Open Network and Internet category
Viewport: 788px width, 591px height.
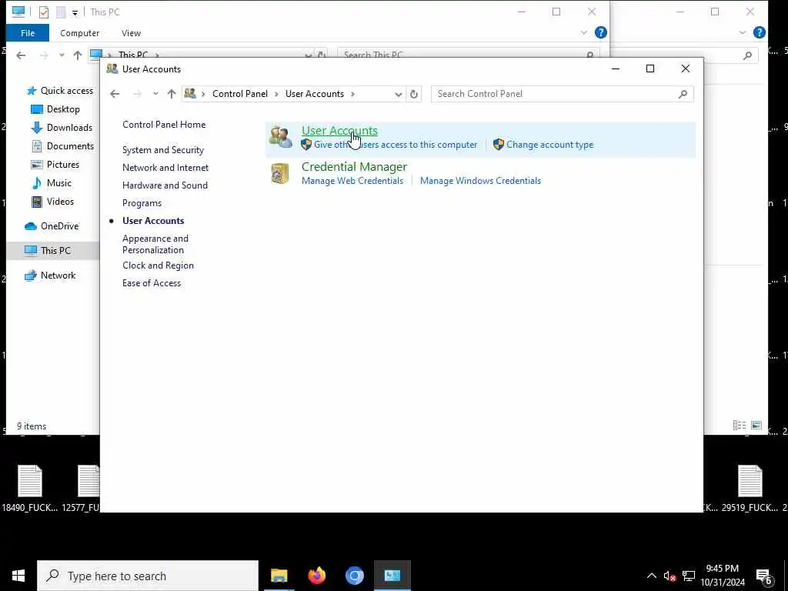pos(165,168)
